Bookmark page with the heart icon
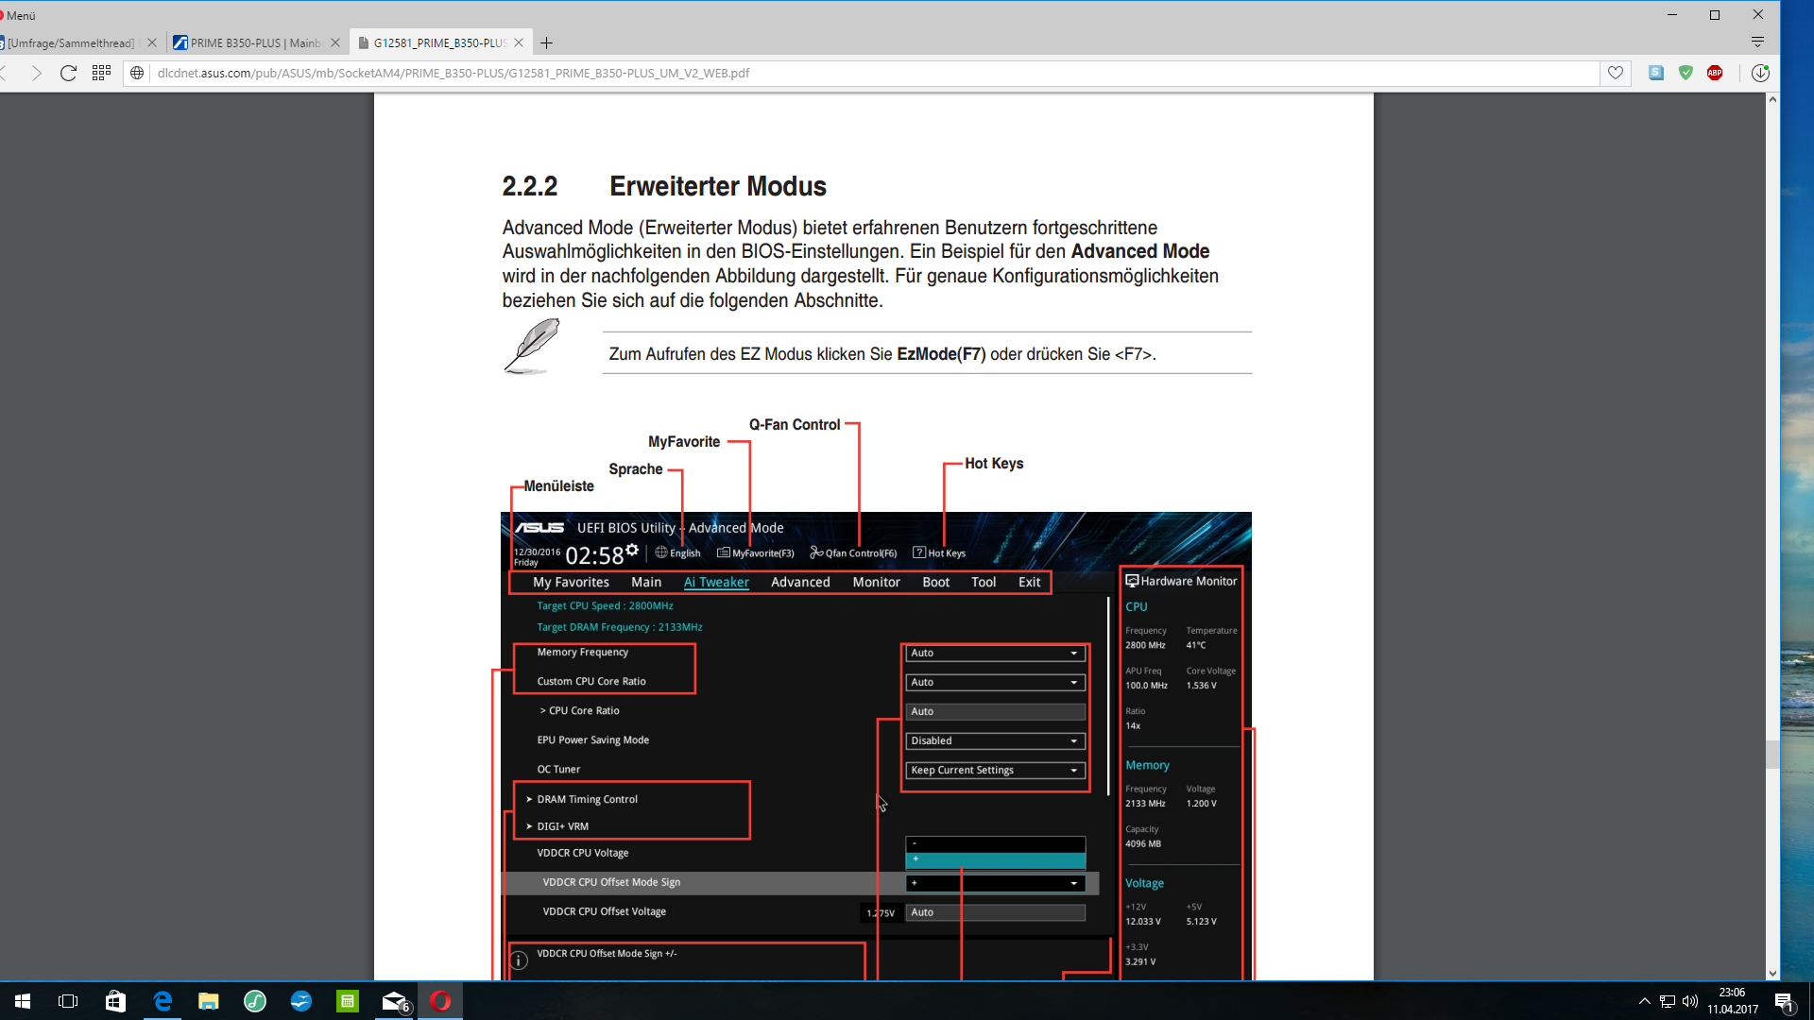This screenshot has height=1020, width=1814. (x=1616, y=73)
